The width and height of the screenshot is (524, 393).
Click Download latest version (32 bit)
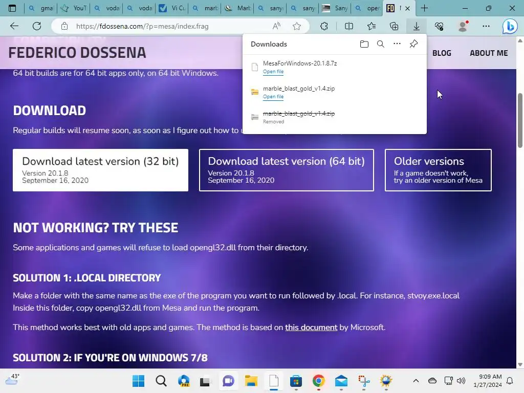click(x=100, y=170)
